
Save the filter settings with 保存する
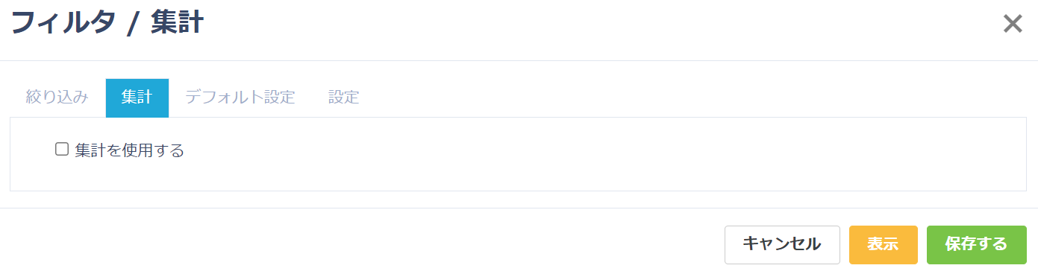pos(976,244)
